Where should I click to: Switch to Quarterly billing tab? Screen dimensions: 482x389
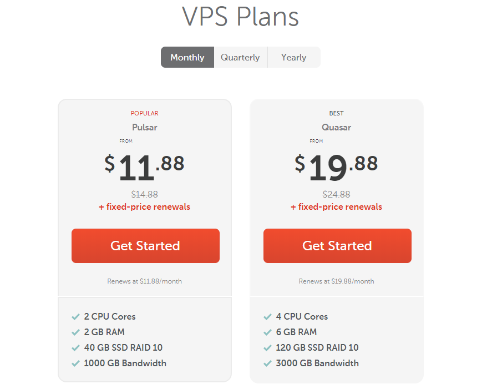coord(240,57)
